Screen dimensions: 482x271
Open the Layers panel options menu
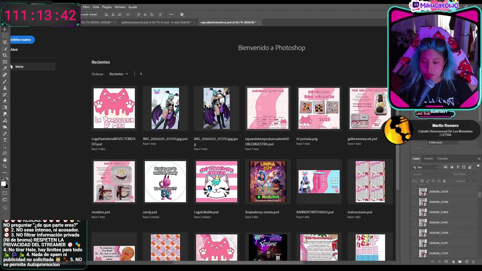coord(479,158)
